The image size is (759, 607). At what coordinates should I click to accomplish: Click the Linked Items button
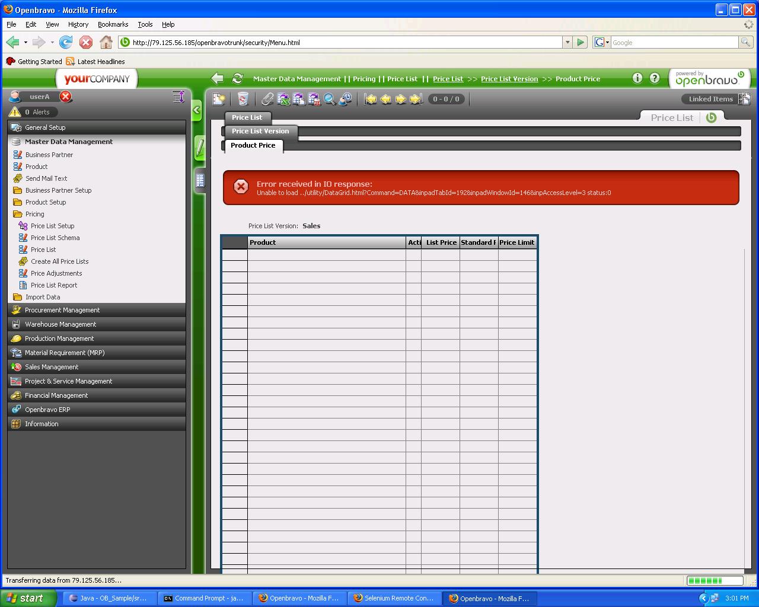coord(710,99)
